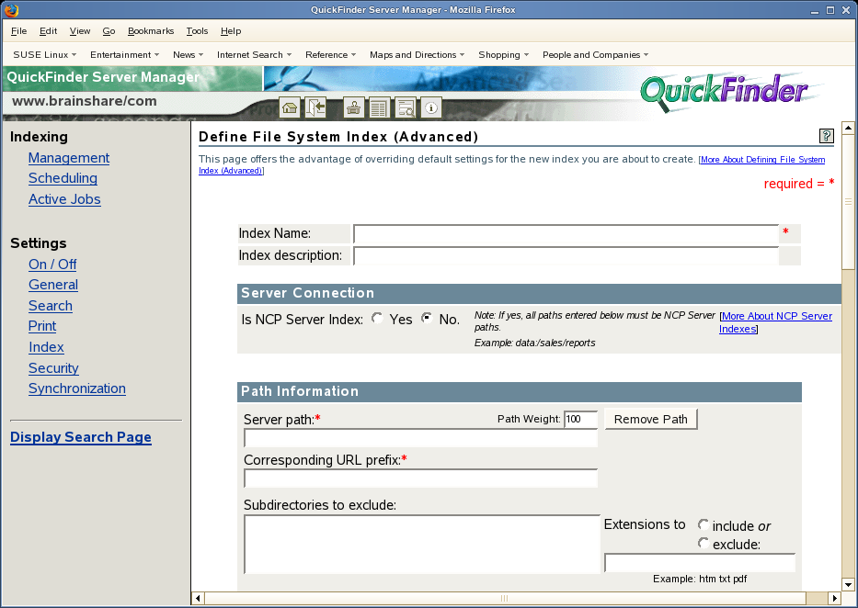Click the extensions include/exclude text field
The height and width of the screenshot is (608, 858).
(x=700, y=563)
